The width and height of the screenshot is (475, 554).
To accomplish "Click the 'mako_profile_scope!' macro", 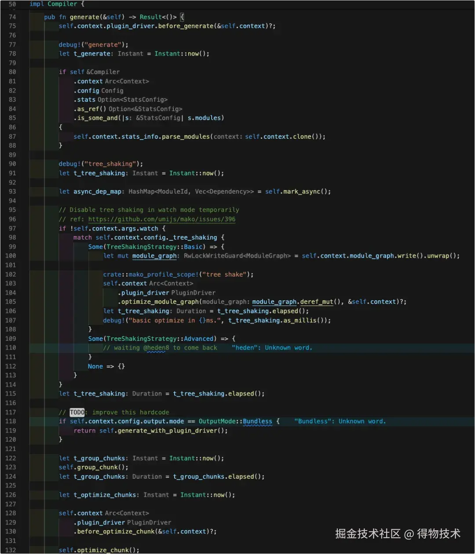I will point(164,274).
